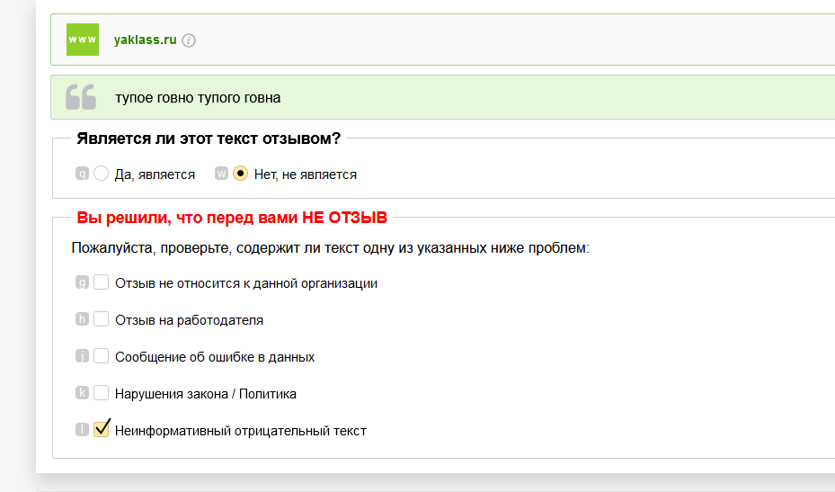The width and height of the screenshot is (835, 492).
Task: Click the quoted review text in green box
Action: pyautogui.click(x=198, y=98)
